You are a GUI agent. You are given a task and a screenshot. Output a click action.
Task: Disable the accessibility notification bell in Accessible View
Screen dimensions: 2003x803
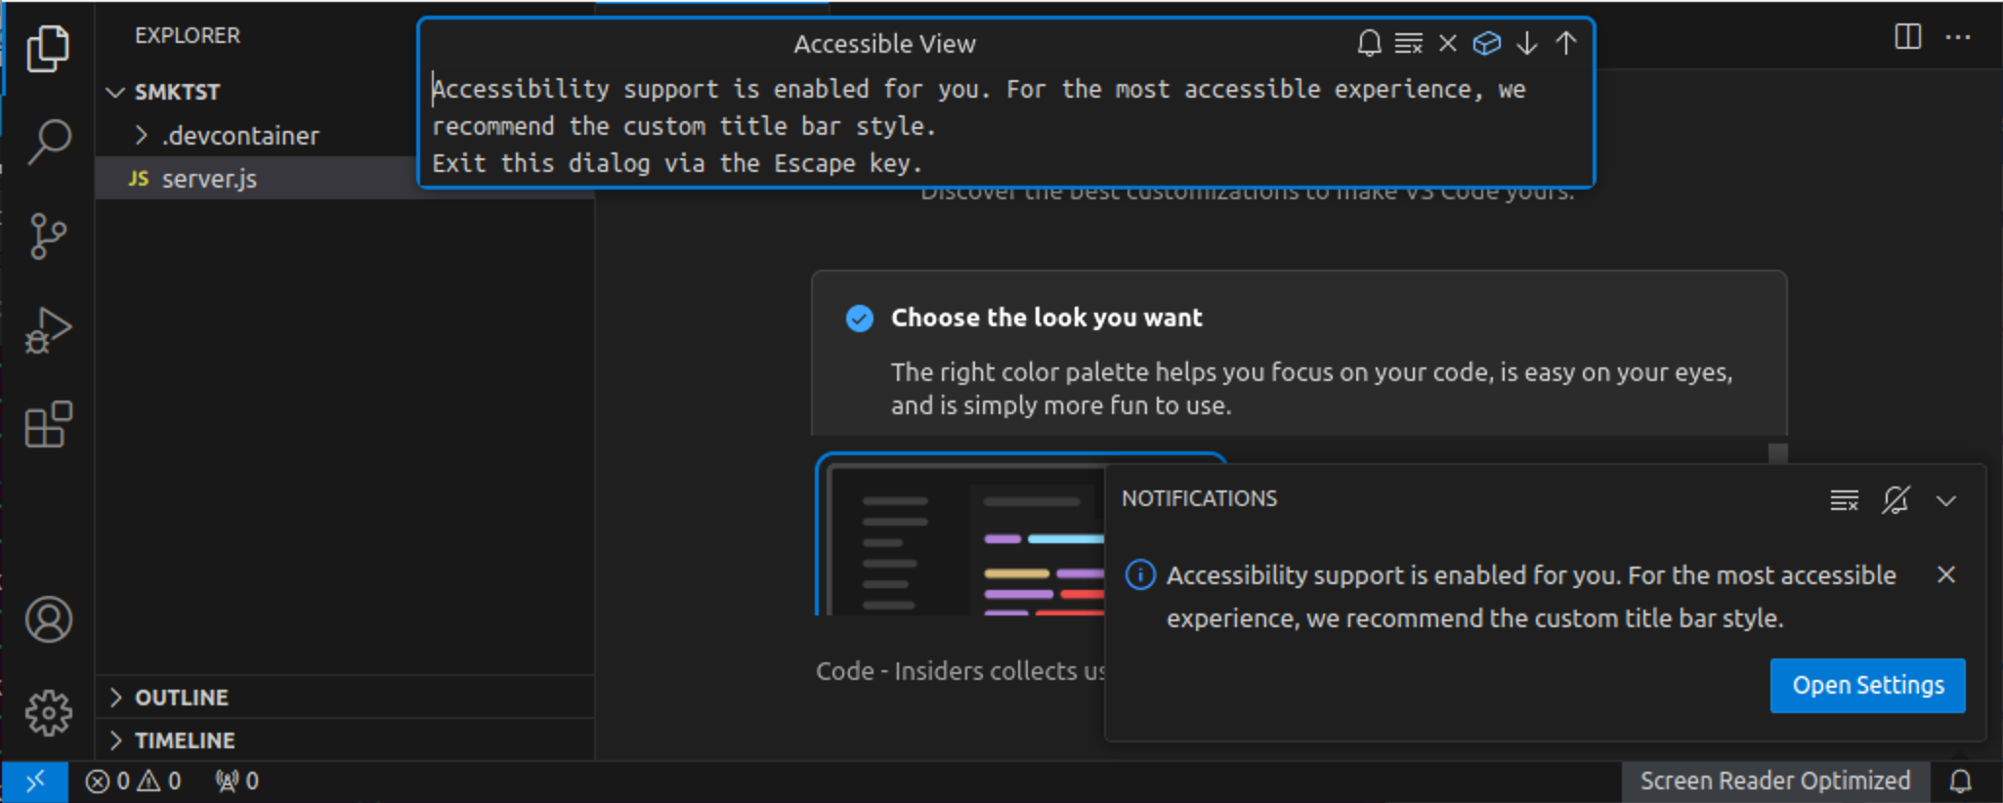(x=1368, y=43)
